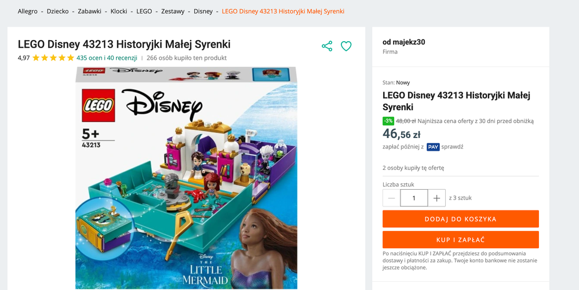Add product to favorites with heart icon
579x290 pixels.
346,46
